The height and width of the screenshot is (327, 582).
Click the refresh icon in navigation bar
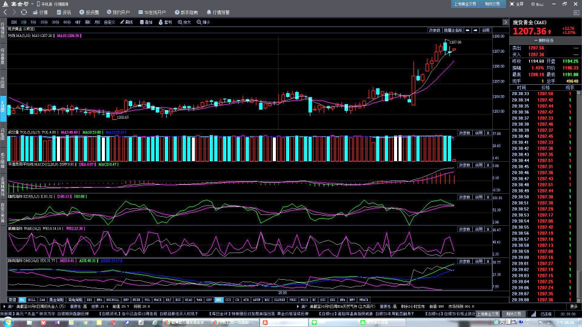pos(23,12)
